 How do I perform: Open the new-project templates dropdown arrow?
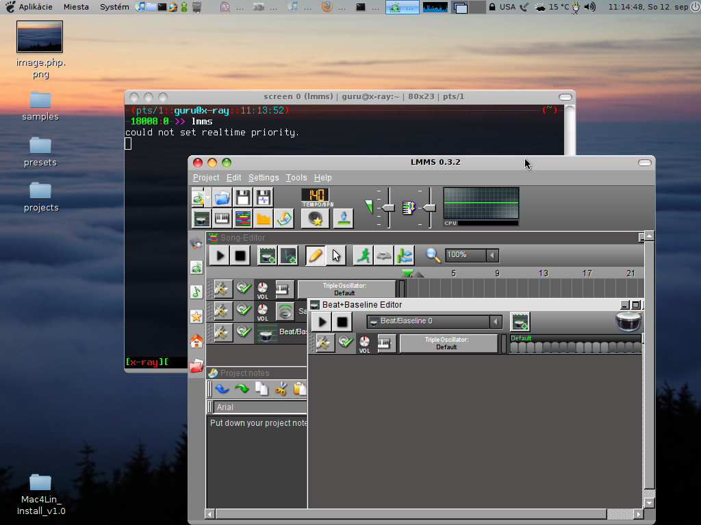208,198
